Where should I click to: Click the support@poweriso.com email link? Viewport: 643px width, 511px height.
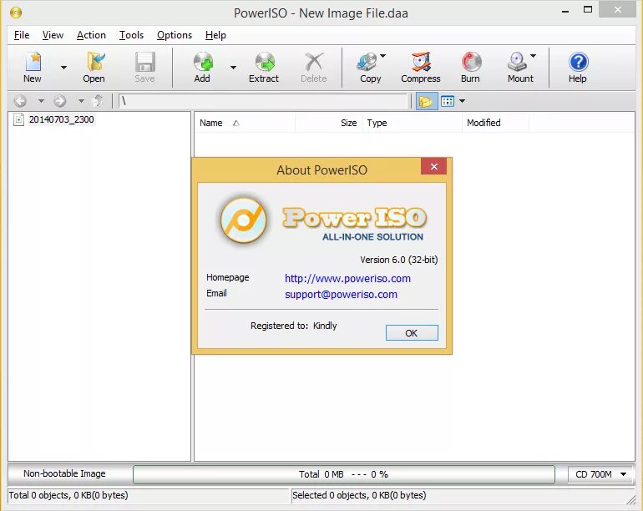click(342, 295)
